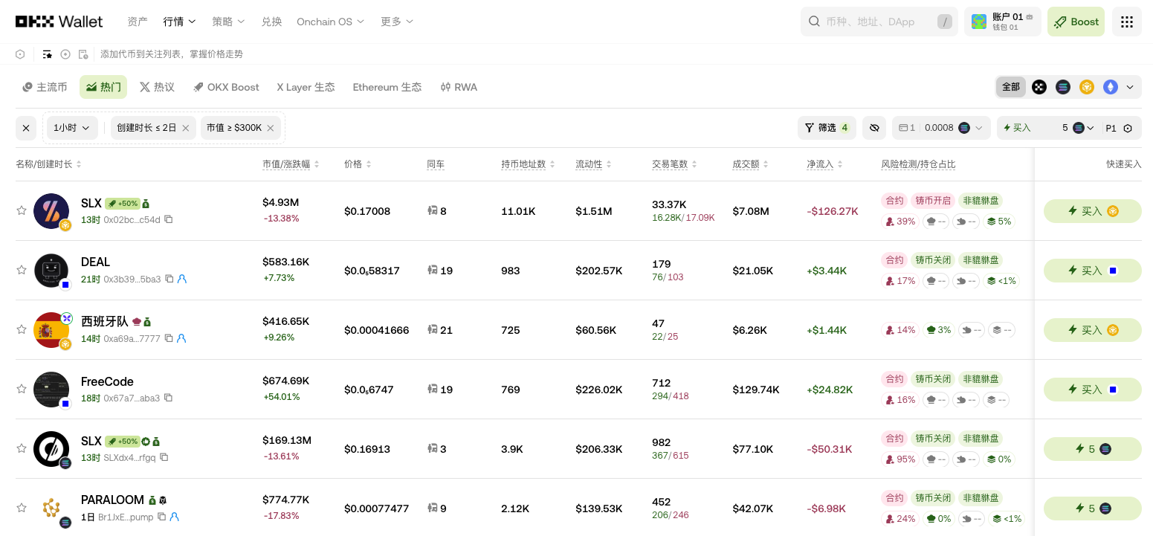Switch to 主流币 tab

(45, 87)
